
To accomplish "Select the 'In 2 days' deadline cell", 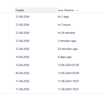I will pyautogui.click(x=63, y=17).
